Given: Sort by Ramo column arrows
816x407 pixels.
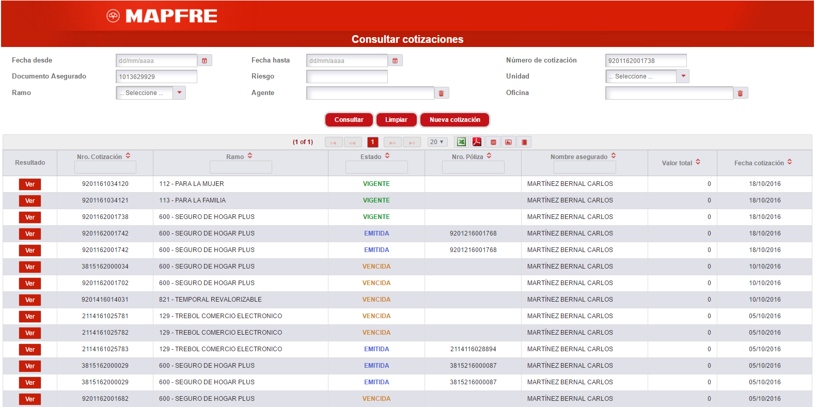Looking at the screenshot, I should click(x=250, y=155).
